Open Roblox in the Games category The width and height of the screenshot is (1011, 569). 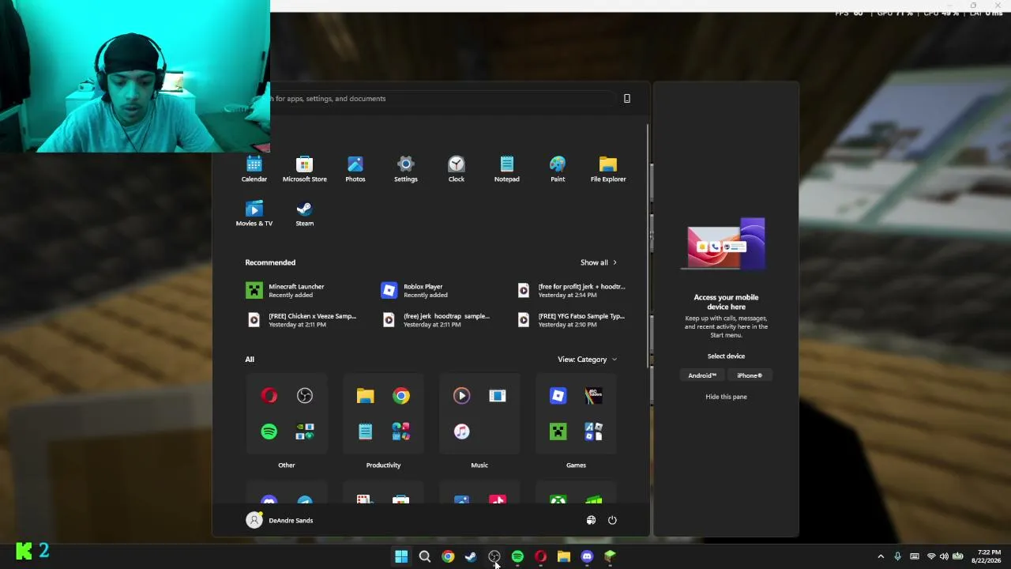coord(558,396)
